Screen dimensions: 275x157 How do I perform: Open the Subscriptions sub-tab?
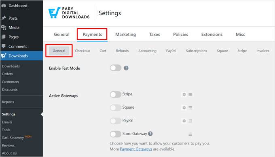(197, 51)
